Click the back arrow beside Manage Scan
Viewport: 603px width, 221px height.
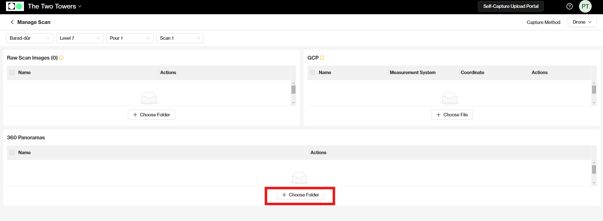pyautogui.click(x=12, y=22)
